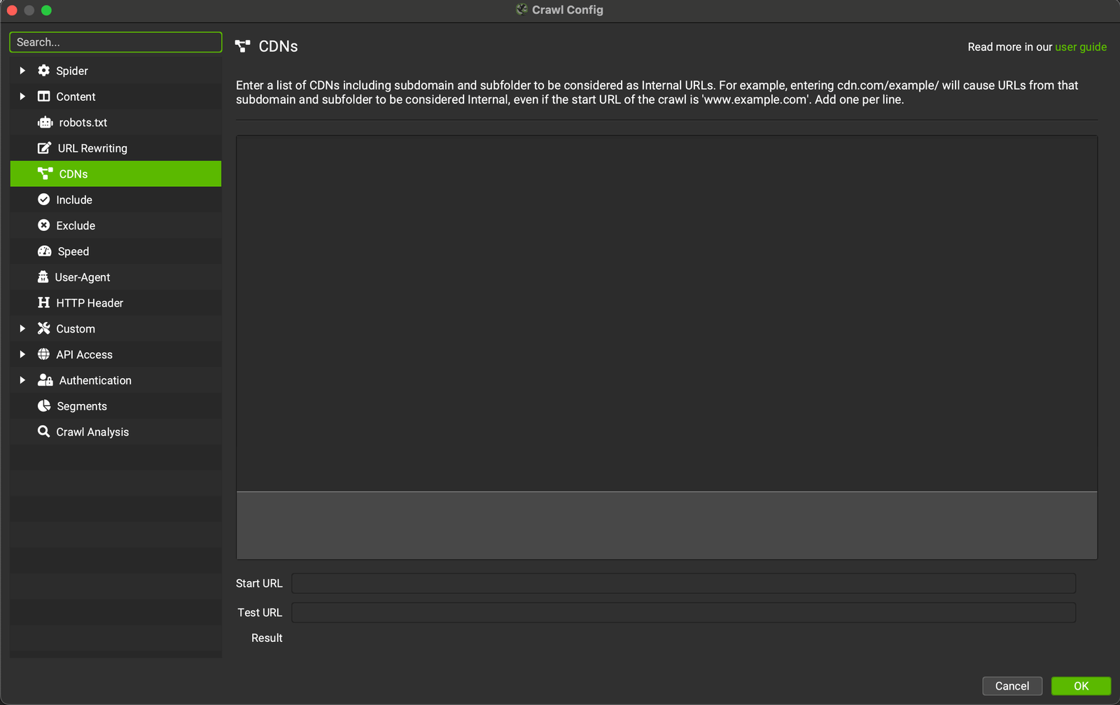This screenshot has width=1120, height=705.
Task: Click the Crawl Analysis magnifier icon
Action: point(43,432)
